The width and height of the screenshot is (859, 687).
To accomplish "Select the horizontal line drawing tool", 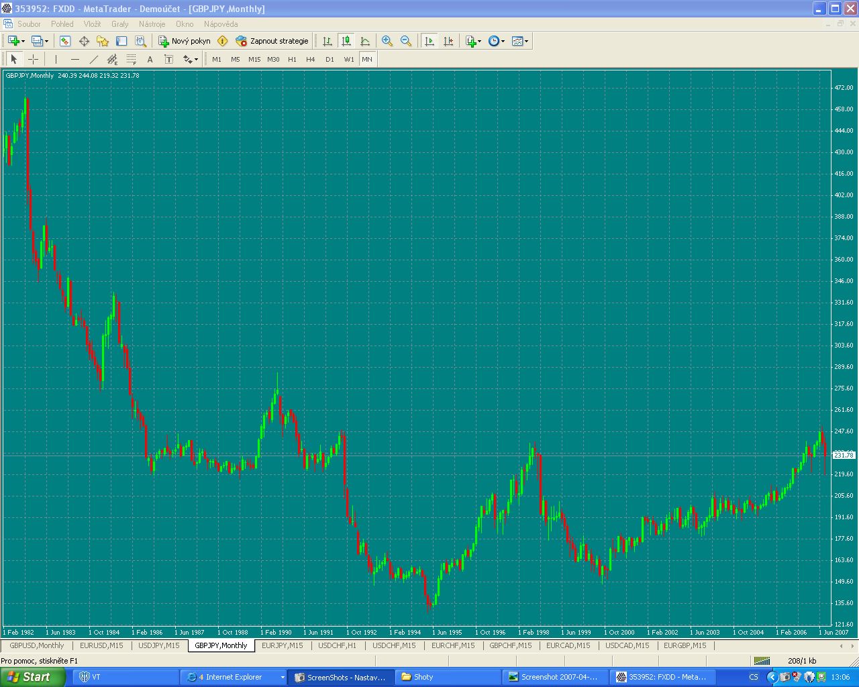I will click(74, 59).
